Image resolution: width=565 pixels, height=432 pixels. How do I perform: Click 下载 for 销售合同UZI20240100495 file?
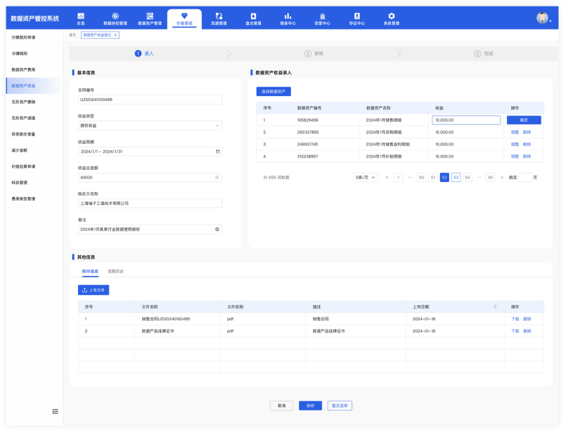pyautogui.click(x=515, y=319)
